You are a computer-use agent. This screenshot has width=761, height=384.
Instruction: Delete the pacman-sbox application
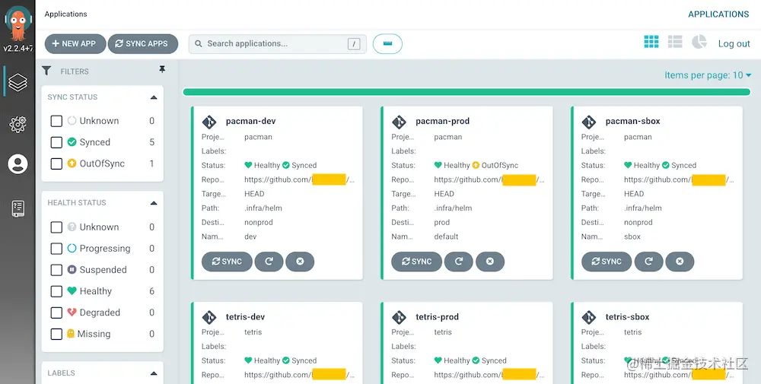pyautogui.click(x=680, y=262)
